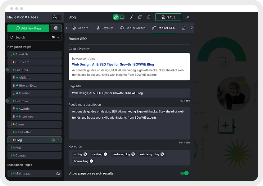
Task: Click the drag handle of Career
Action: [11, 124]
